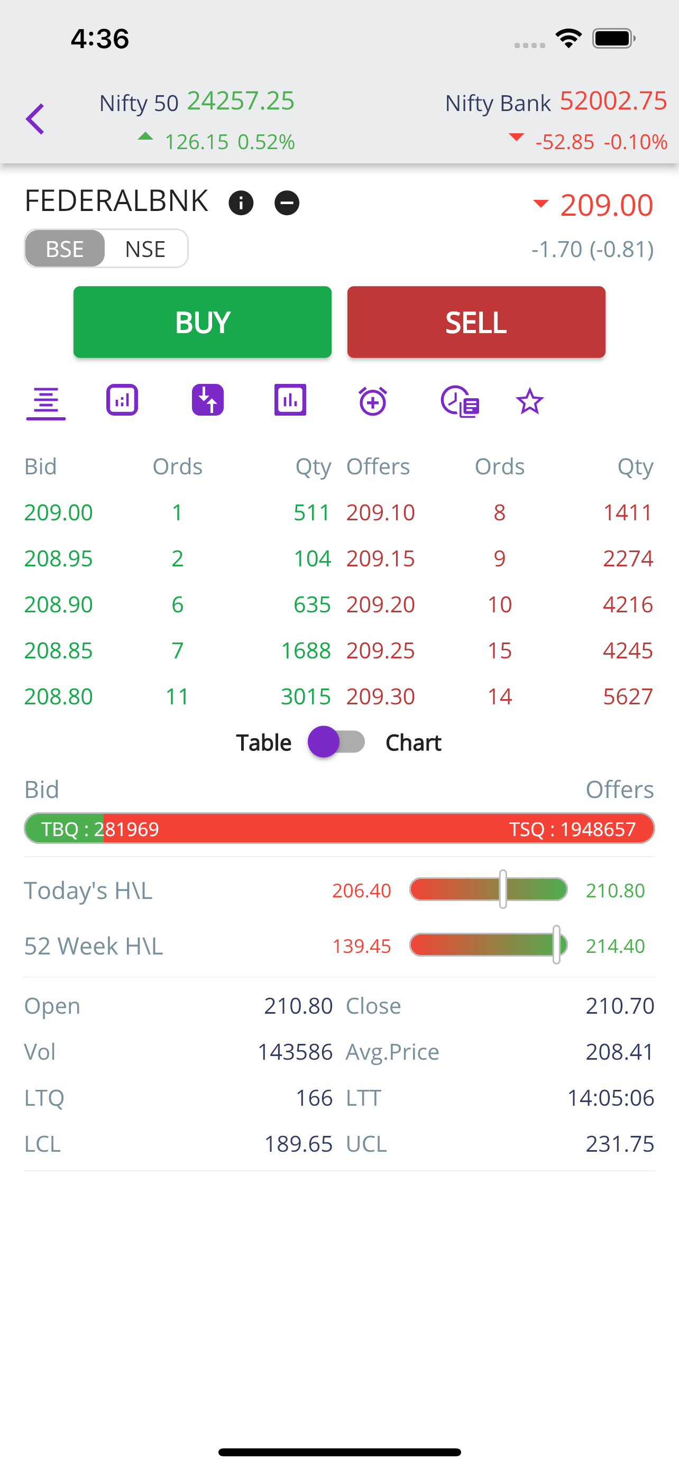Tap the home indicator bar

tap(339, 1452)
